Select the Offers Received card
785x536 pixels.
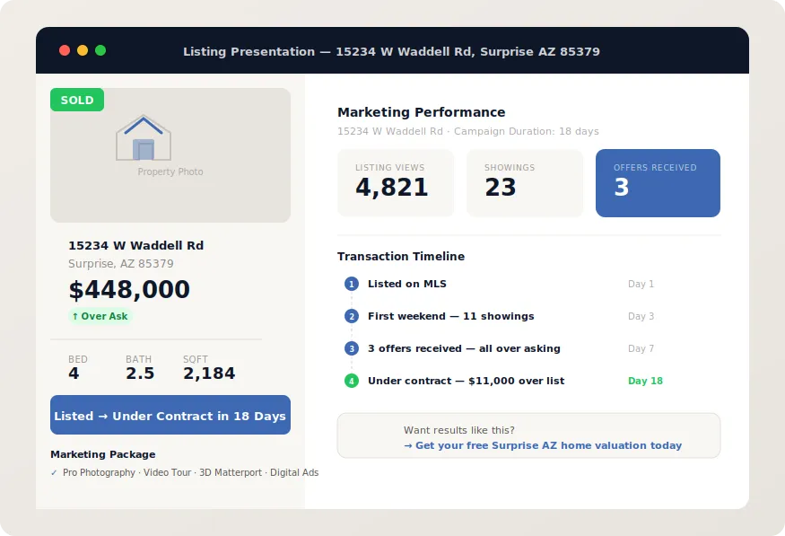[658, 183]
